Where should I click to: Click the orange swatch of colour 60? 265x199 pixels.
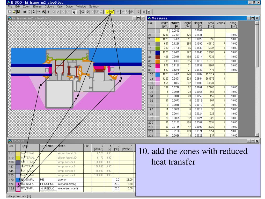[x=158, y=61]
